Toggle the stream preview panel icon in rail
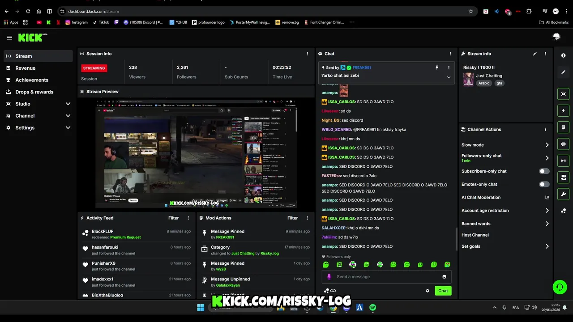573x322 pixels. pyautogui.click(x=563, y=94)
